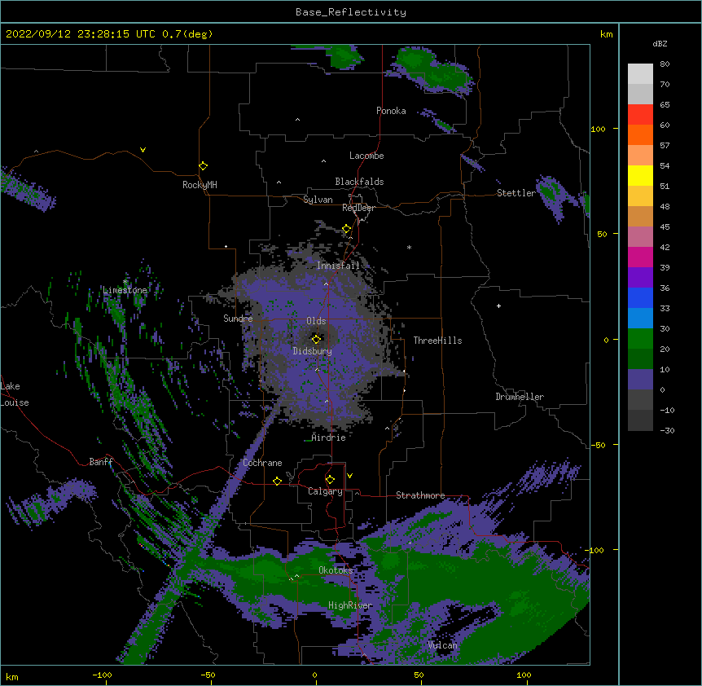The height and width of the screenshot is (686, 702).
Task: Click the Stettler city label
Action: click(x=516, y=193)
